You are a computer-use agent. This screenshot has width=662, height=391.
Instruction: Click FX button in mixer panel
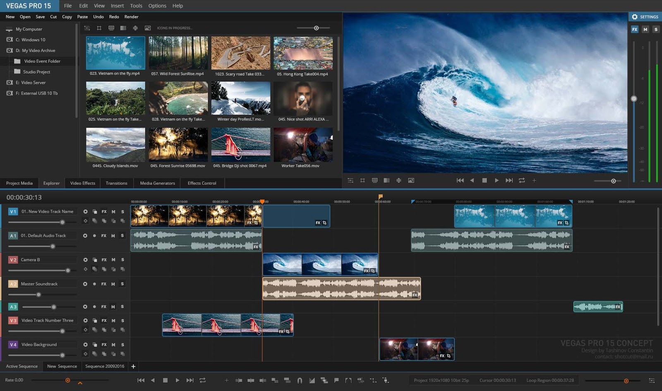pos(635,29)
